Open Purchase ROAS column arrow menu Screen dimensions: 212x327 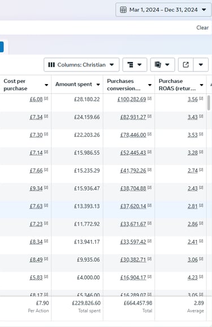[x=201, y=85]
